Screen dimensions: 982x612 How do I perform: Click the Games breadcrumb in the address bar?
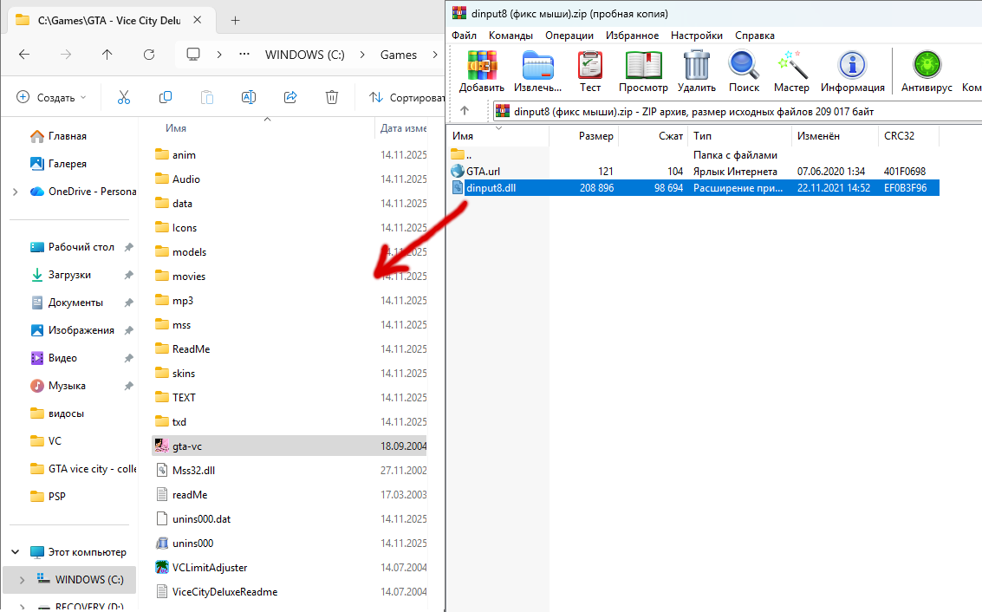tap(399, 55)
